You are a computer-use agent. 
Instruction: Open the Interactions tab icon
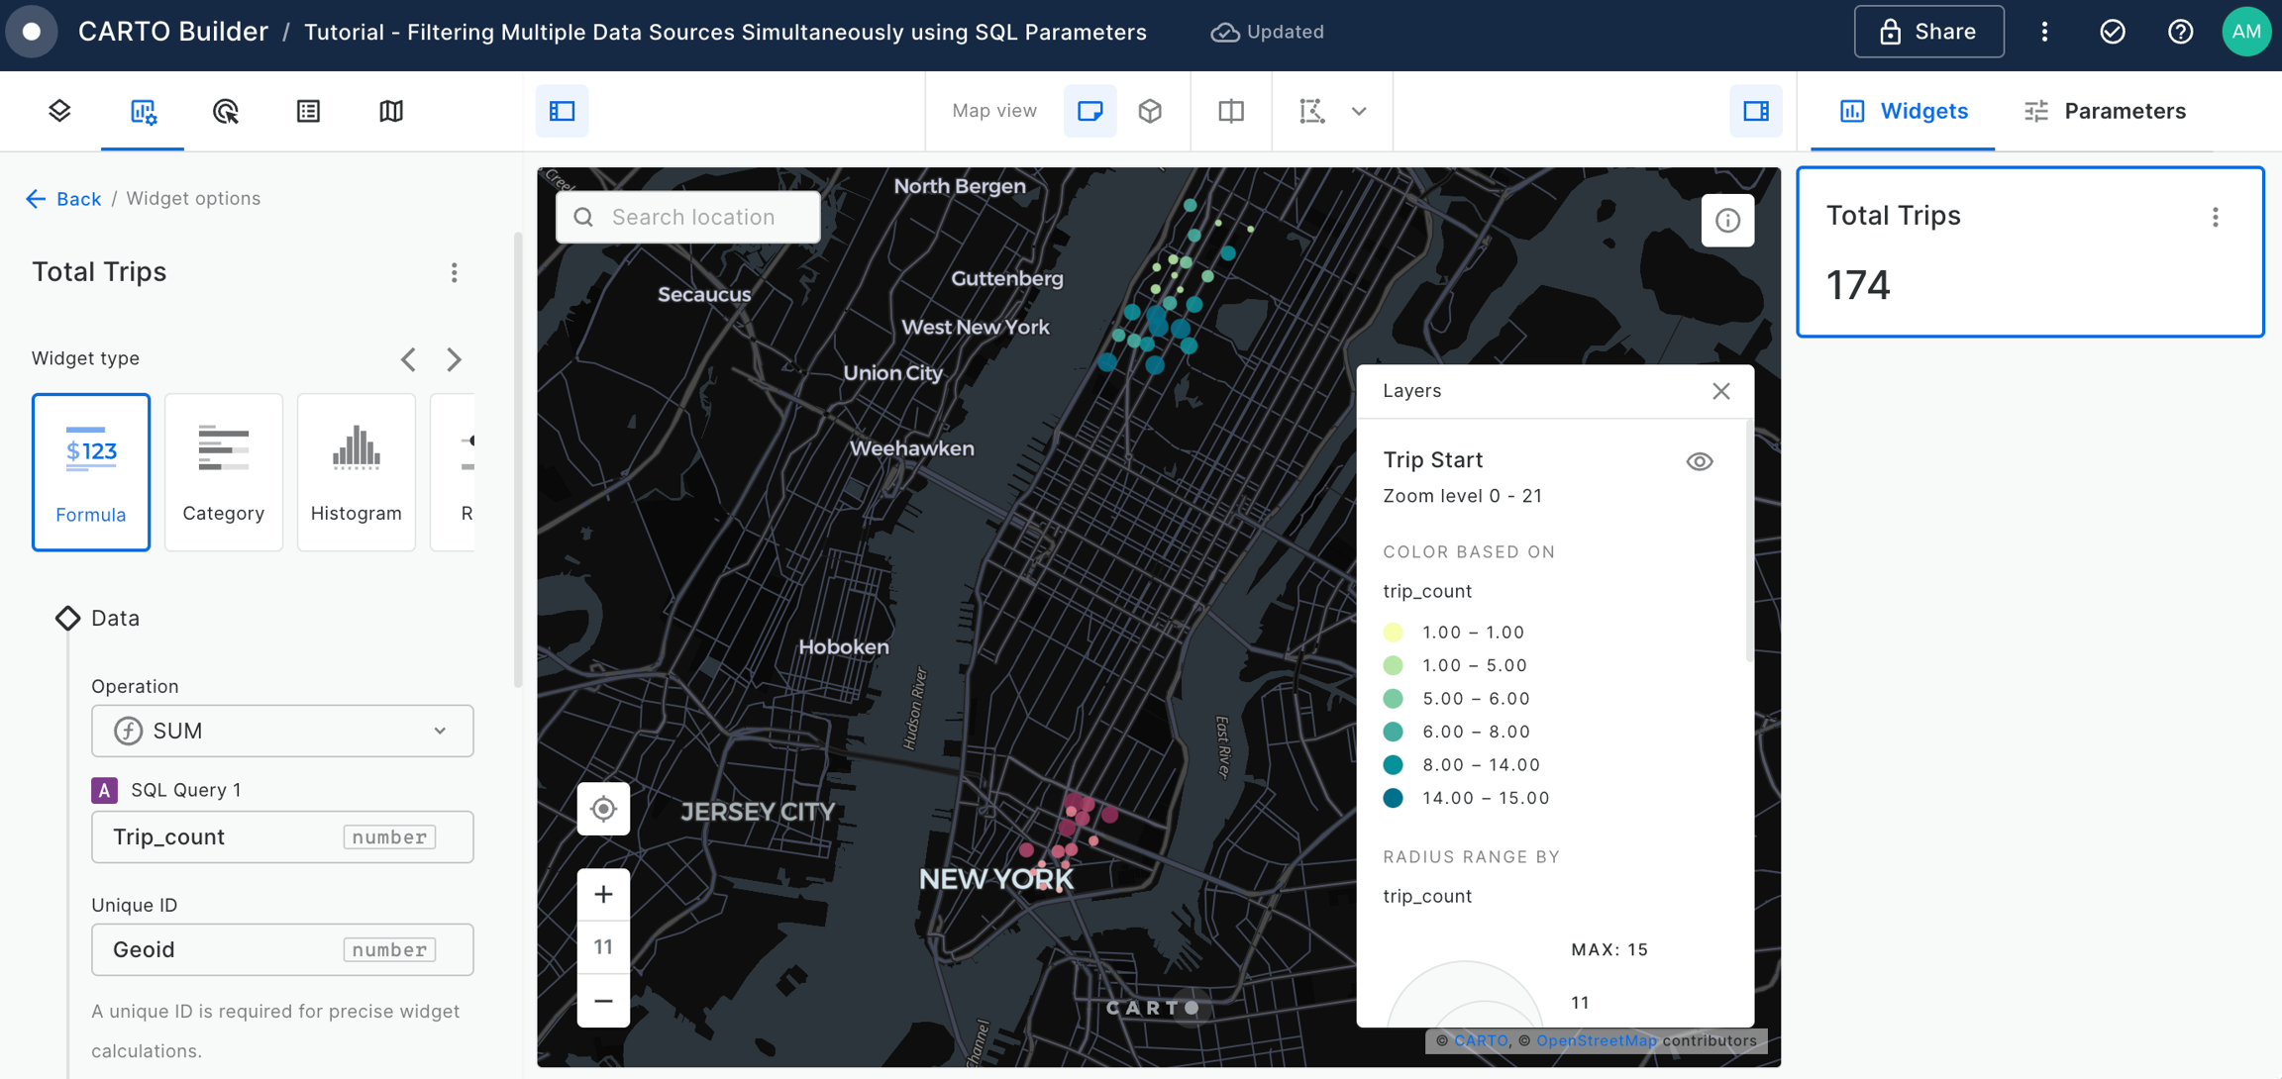coord(226,111)
